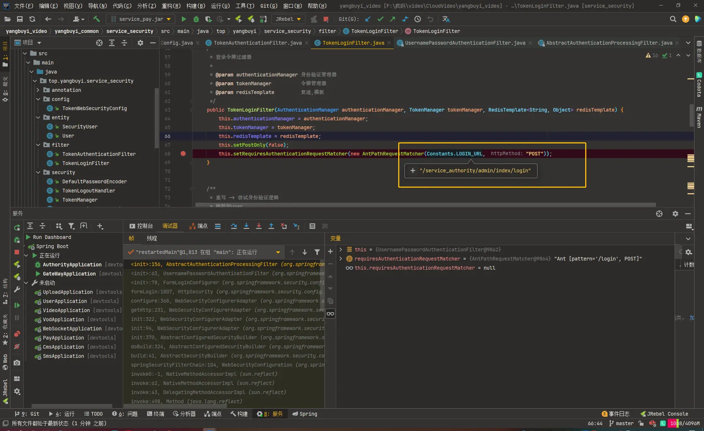Toggle frames filter funnel in debugger
704x431 pixels.
tap(317, 252)
